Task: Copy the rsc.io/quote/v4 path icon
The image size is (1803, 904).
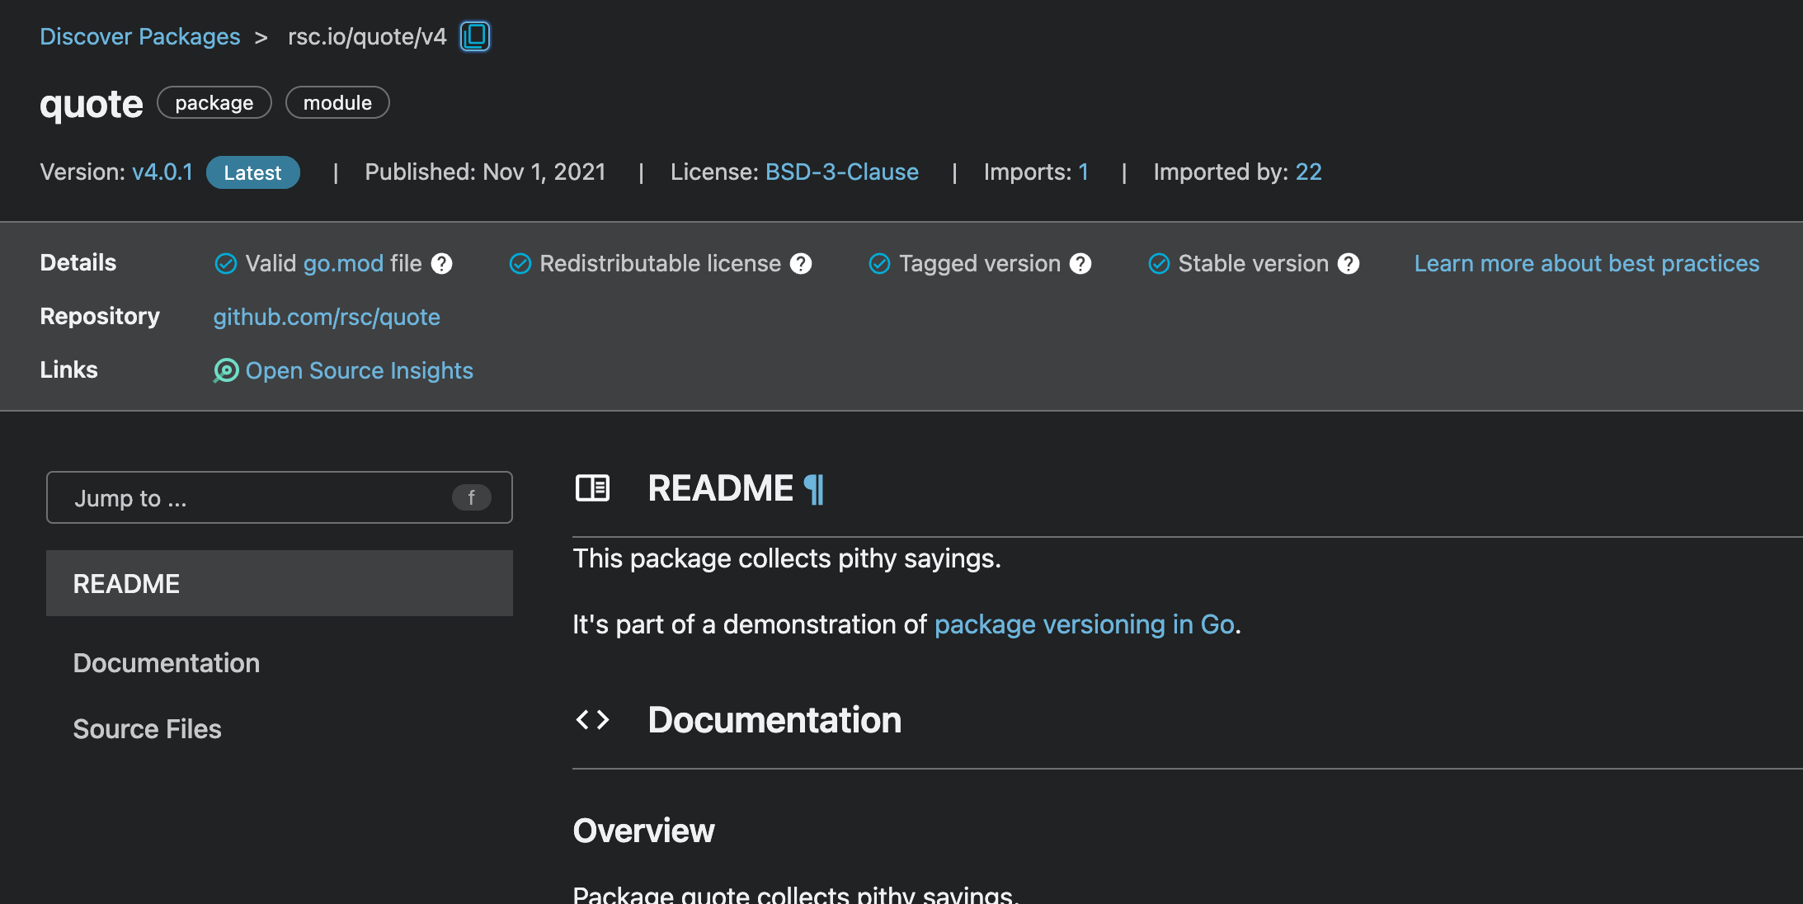Action: (475, 36)
